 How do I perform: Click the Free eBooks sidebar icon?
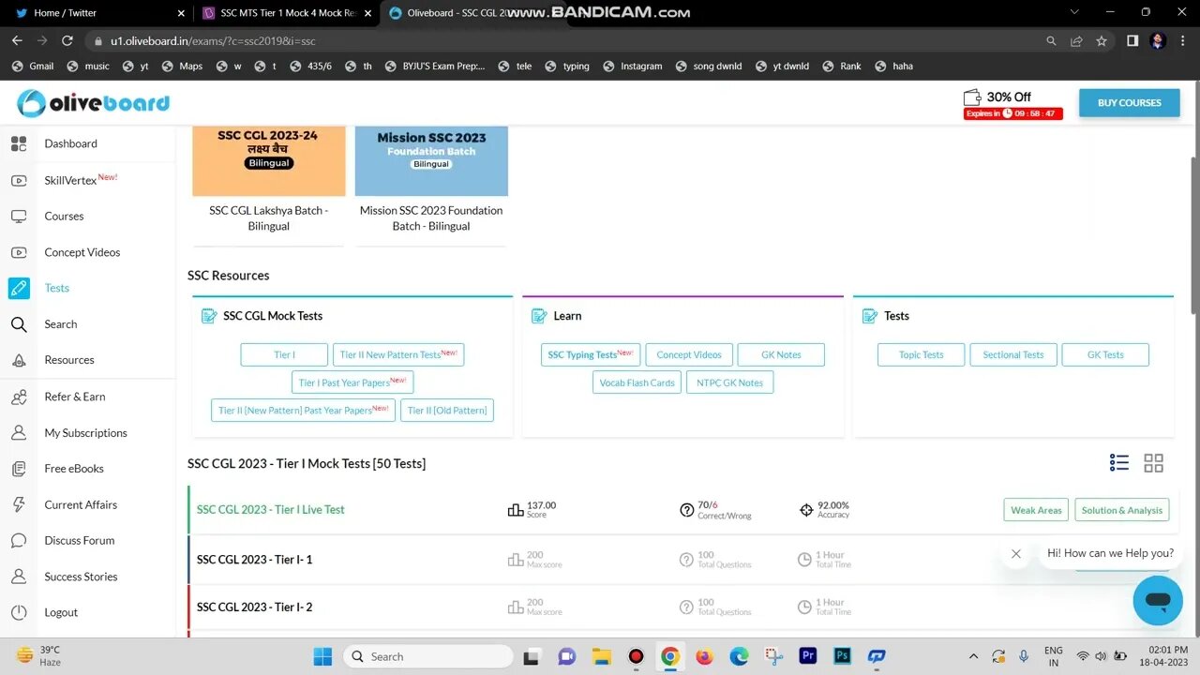pos(19,469)
